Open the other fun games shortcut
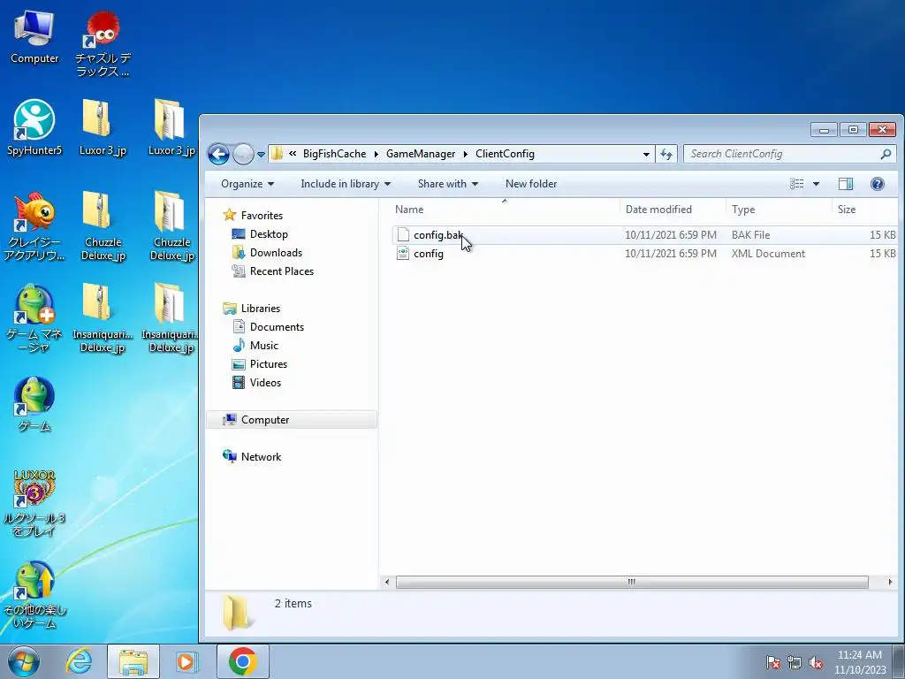This screenshot has height=679, width=905. pos(34,595)
